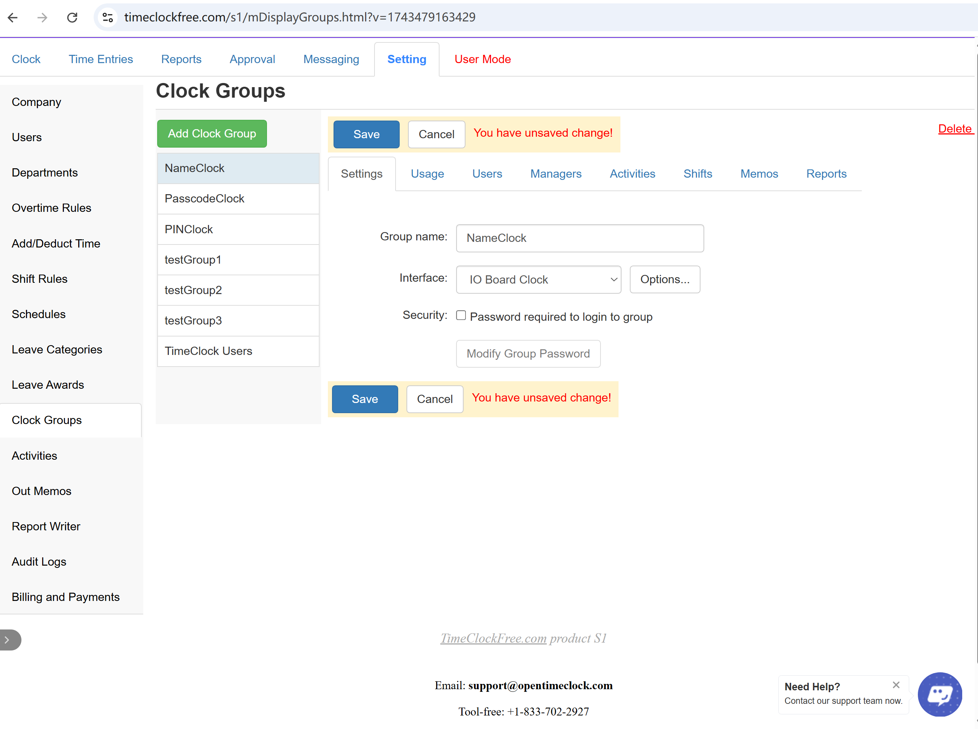The width and height of the screenshot is (978, 729).
Task: Open site information icon in address bar
Action: pyautogui.click(x=108, y=18)
